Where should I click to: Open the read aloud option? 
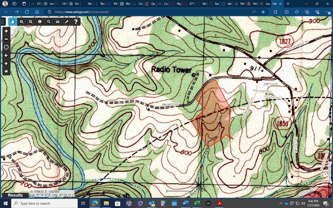(254, 12)
